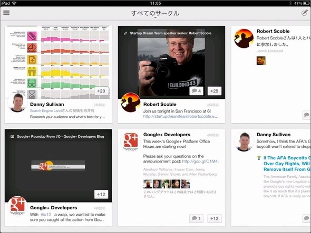
Task: Tap the #io12 hashtag
Action: pos(46,215)
